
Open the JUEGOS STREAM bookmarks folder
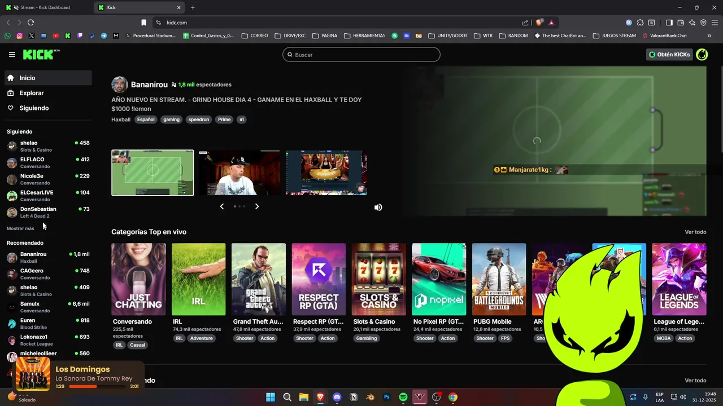coord(615,36)
